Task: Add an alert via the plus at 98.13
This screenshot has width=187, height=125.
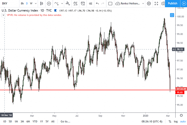Action: [x=174, y=49]
